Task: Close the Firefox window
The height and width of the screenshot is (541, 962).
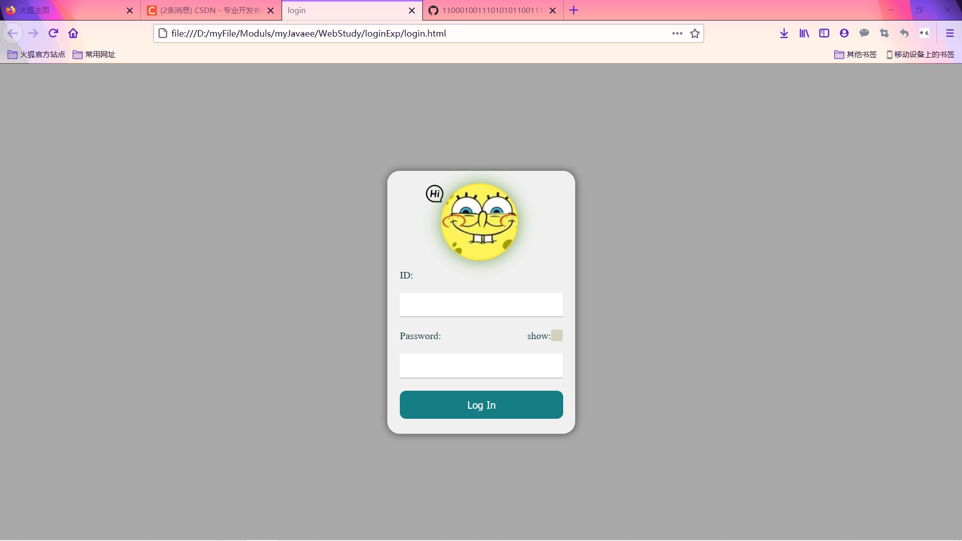Action: (947, 10)
